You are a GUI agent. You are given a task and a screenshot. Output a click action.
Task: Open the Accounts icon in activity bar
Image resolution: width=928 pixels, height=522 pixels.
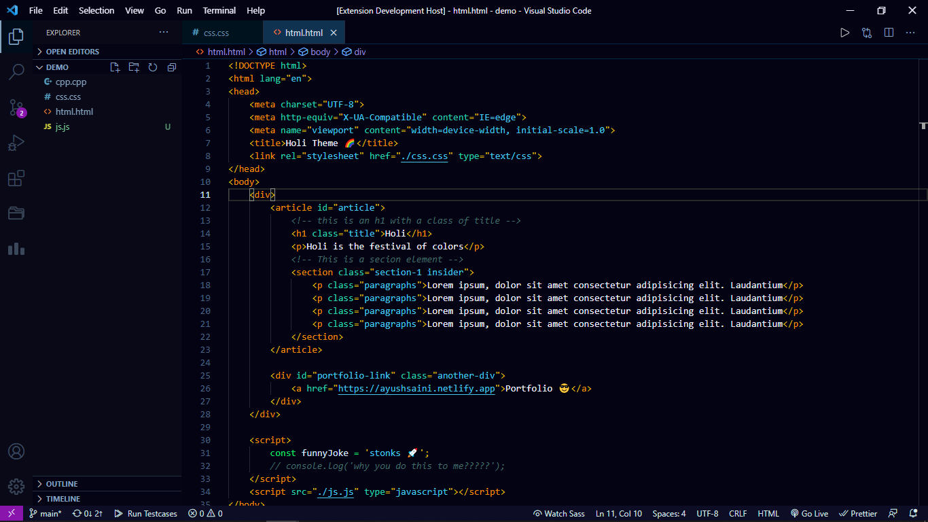pos(16,451)
